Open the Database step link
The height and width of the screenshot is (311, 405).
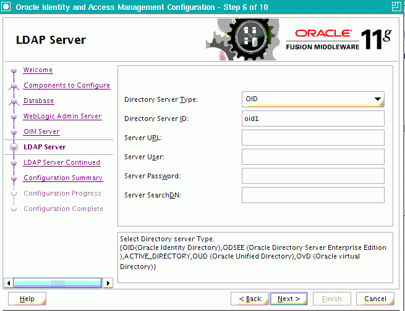tap(38, 101)
